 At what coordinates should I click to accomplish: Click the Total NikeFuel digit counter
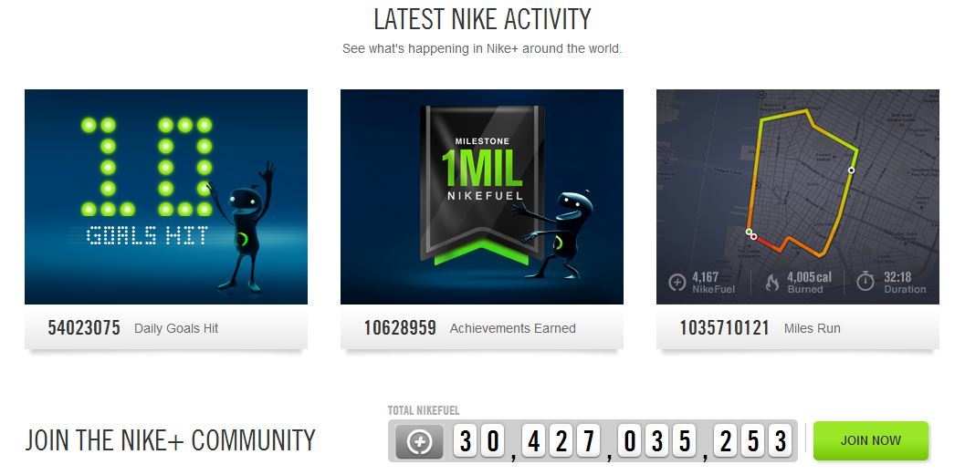[x=623, y=441]
